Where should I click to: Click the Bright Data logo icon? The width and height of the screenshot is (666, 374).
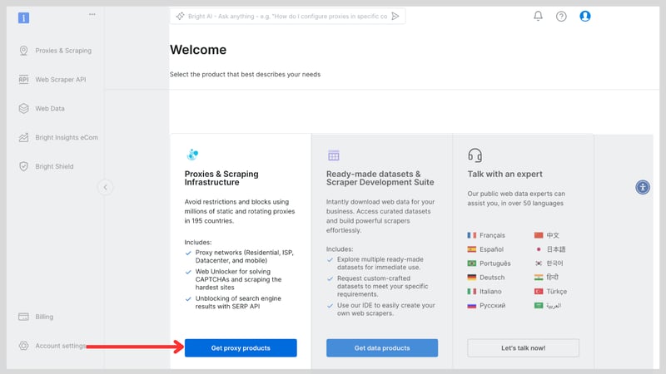tap(24, 17)
